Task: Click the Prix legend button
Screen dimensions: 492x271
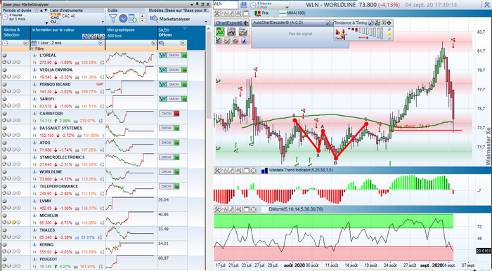Action: (261, 13)
